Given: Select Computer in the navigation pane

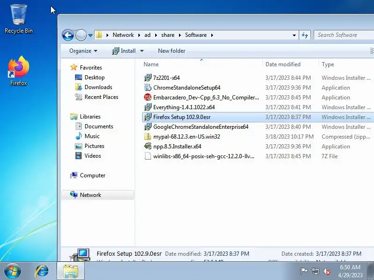Looking at the screenshot, I should pyautogui.click(x=92, y=175).
